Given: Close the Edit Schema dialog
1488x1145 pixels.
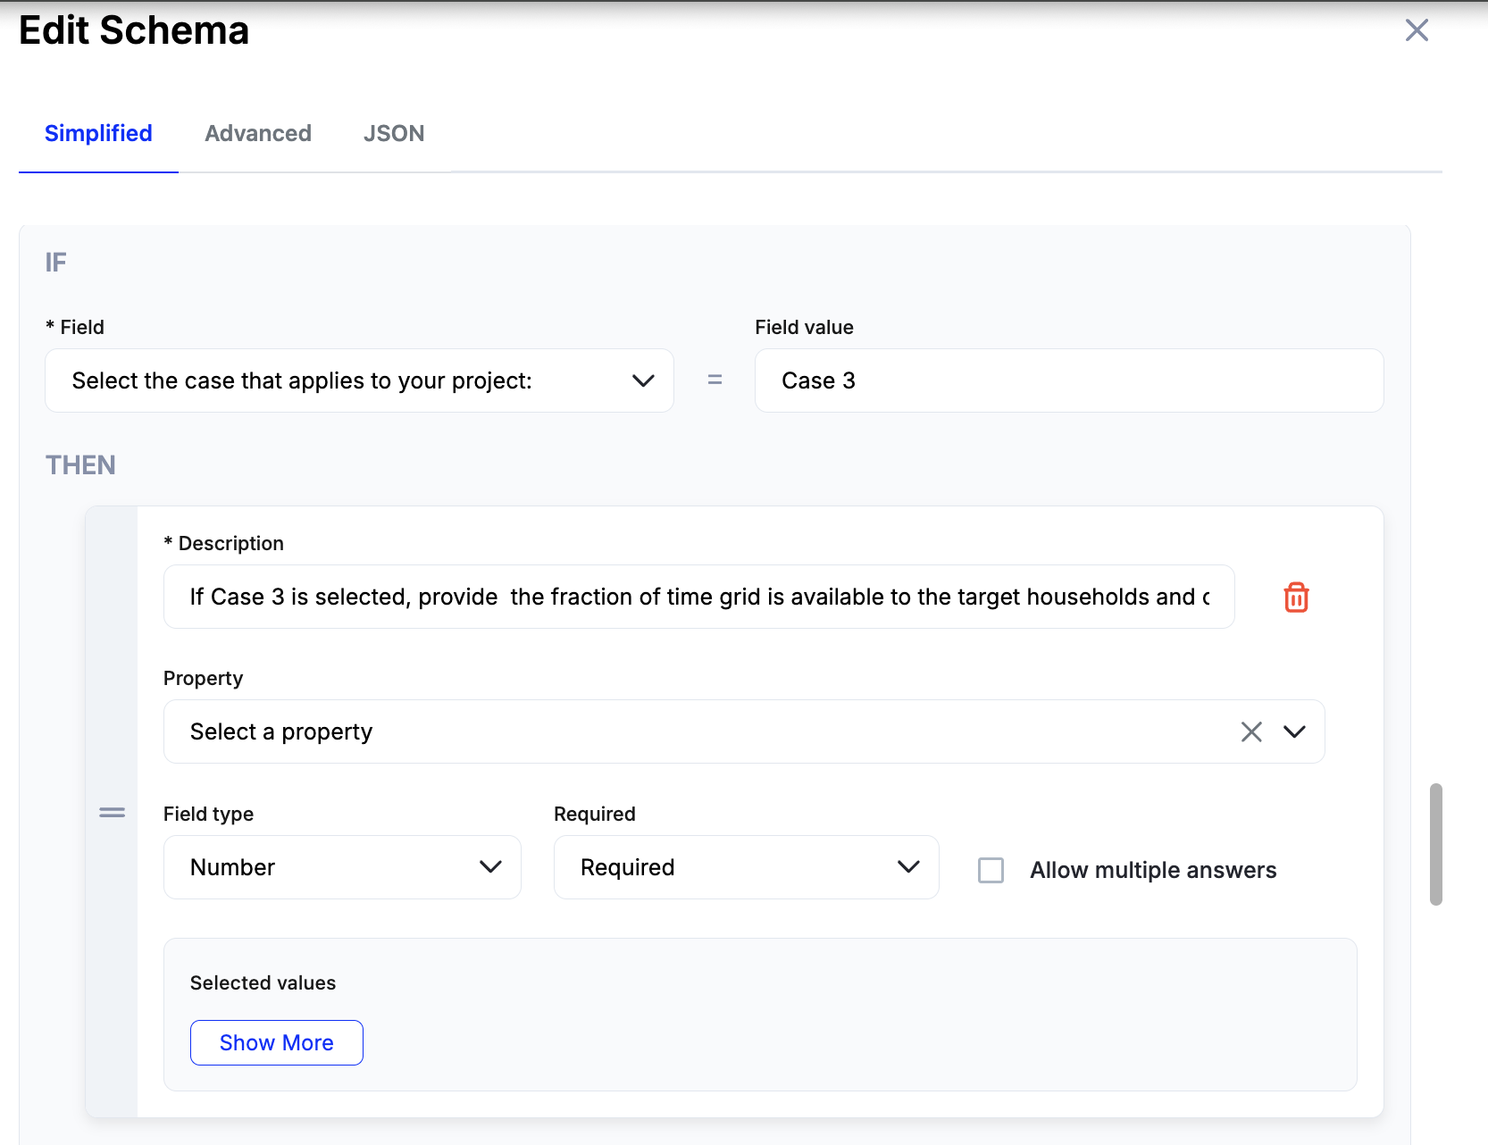Looking at the screenshot, I should [x=1417, y=30].
